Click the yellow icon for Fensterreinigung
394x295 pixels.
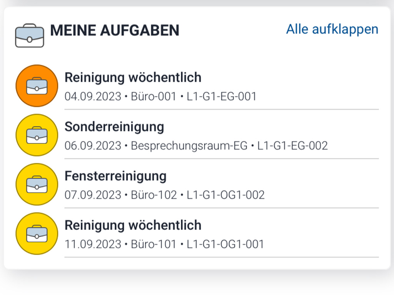(x=37, y=184)
